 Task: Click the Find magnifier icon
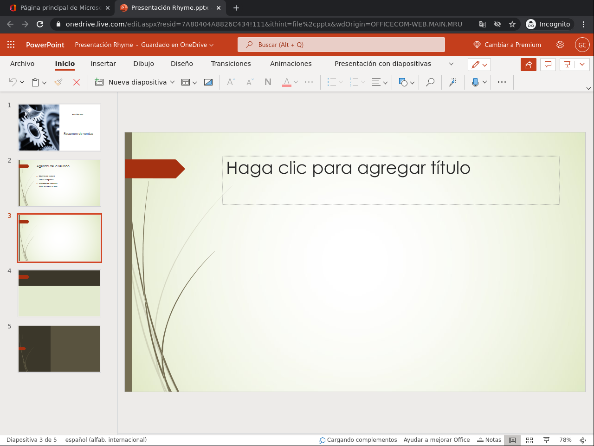coord(430,82)
